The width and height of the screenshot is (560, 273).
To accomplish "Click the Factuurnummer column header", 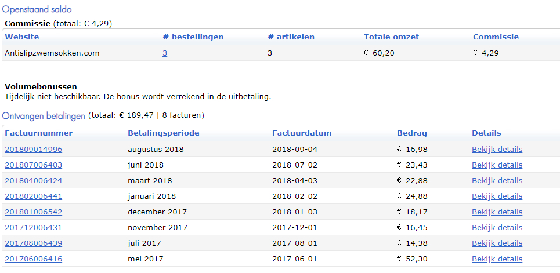I will [x=38, y=133].
